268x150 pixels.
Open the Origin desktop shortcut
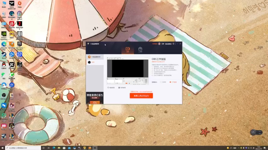pyautogui.click(x=19, y=4)
